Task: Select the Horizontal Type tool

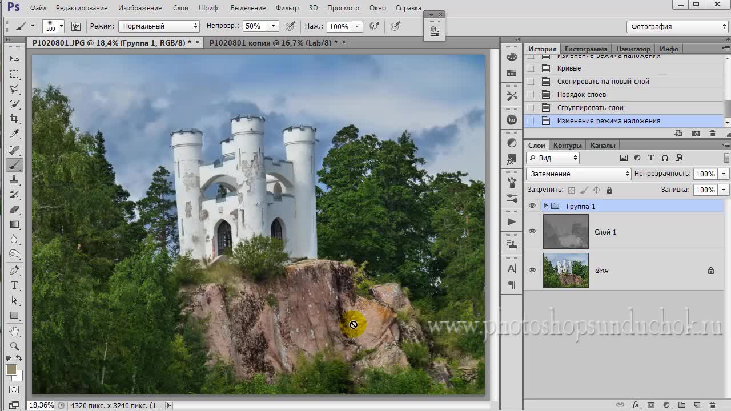Action: pos(14,285)
